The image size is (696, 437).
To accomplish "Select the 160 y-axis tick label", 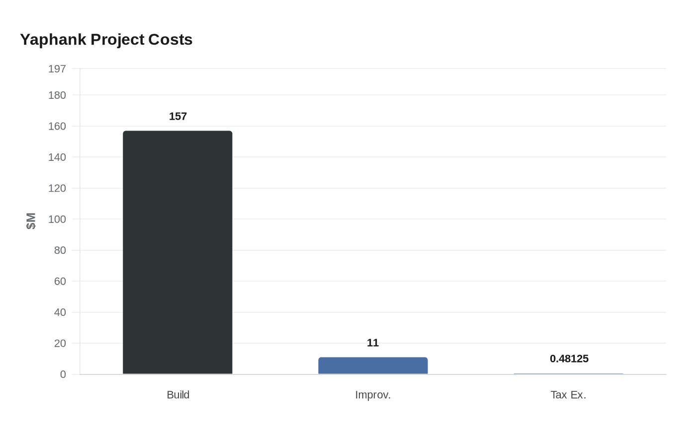I will [x=57, y=126].
